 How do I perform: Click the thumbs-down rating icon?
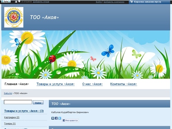(19, 2)
